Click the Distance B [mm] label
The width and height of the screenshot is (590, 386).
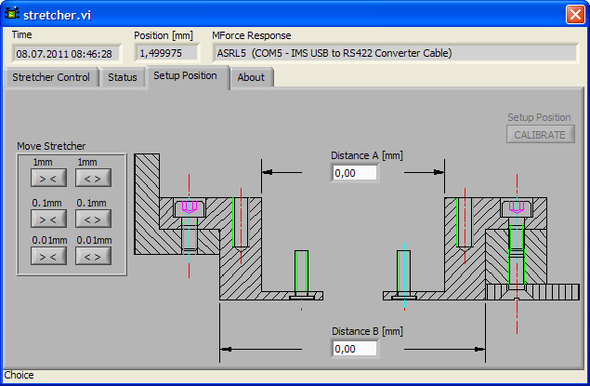point(367,331)
